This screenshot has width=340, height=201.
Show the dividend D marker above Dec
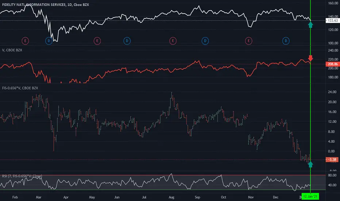pos(286,41)
